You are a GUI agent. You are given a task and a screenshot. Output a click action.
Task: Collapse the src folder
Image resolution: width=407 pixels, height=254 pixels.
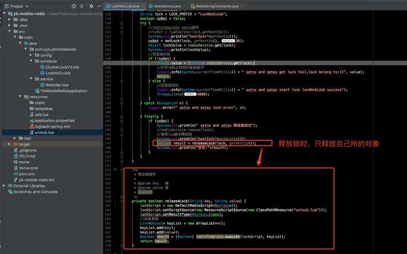(10, 31)
